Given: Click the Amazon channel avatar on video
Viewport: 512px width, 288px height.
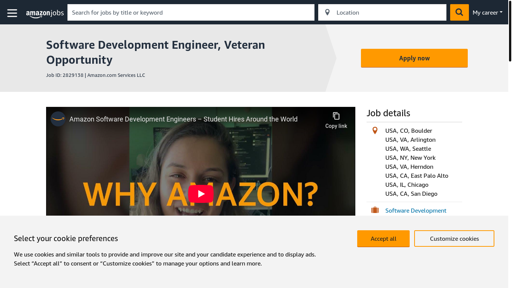Looking at the screenshot, I should (58, 119).
